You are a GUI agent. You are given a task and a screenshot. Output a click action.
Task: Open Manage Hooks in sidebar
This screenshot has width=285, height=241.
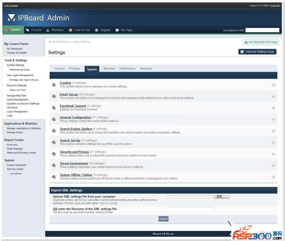click(x=15, y=133)
